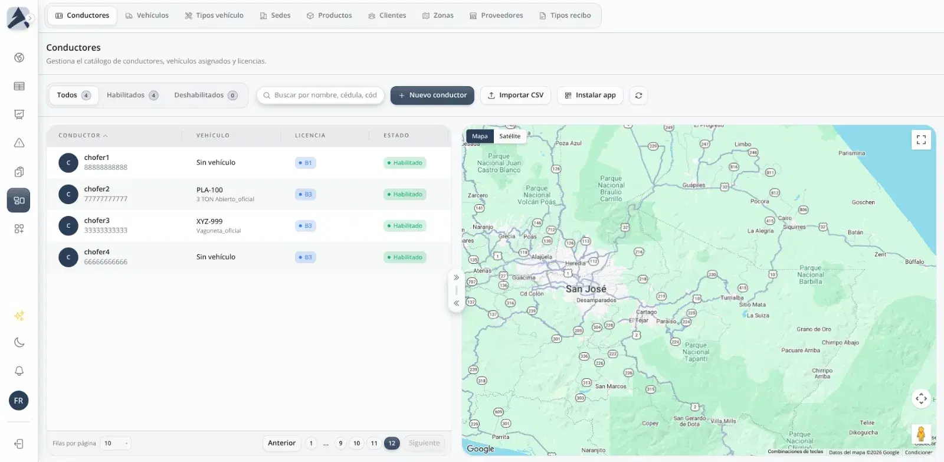Switch the map to the Satélite view
Image resolution: width=944 pixels, height=462 pixels.
click(x=510, y=136)
